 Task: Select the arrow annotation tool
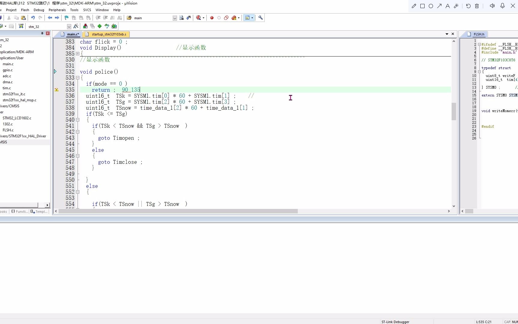pyautogui.click(x=439, y=6)
